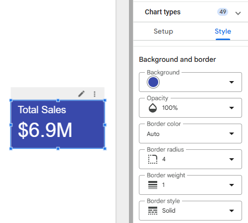Switch to the Setup tab
The height and width of the screenshot is (223, 248).
pyautogui.click(x=163, y=31)
